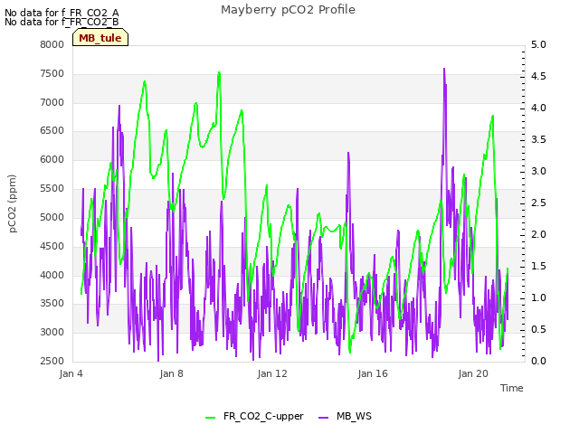Click the 6000 left axis value

(52, 159)
